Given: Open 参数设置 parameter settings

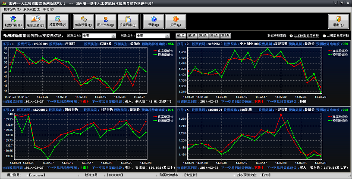Looking at the screenshot, I should [x=83, y=21].
